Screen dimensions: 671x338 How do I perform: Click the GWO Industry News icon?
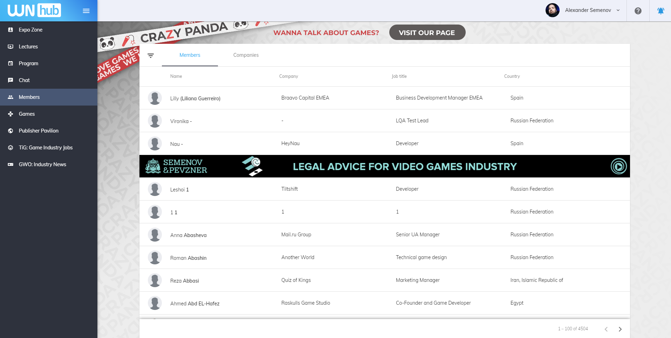click(x=11, y=164)
